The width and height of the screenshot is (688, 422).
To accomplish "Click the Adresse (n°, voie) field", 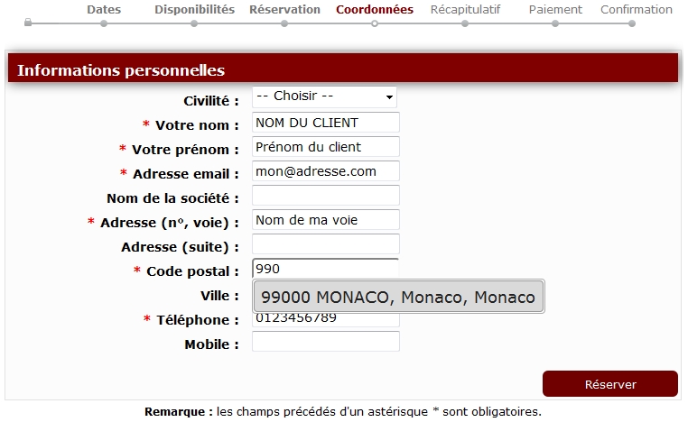I will (x=325, y=220).
